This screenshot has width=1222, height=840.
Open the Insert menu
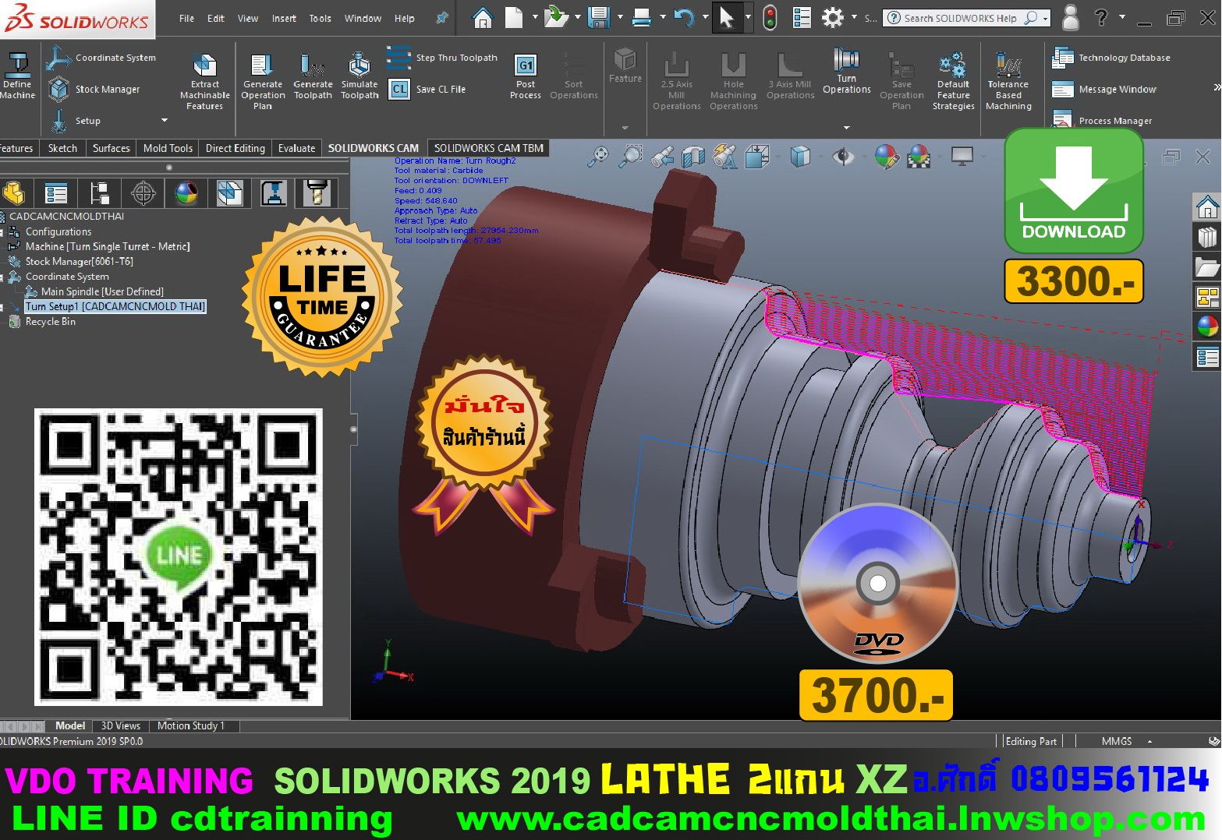pos(283,18)
